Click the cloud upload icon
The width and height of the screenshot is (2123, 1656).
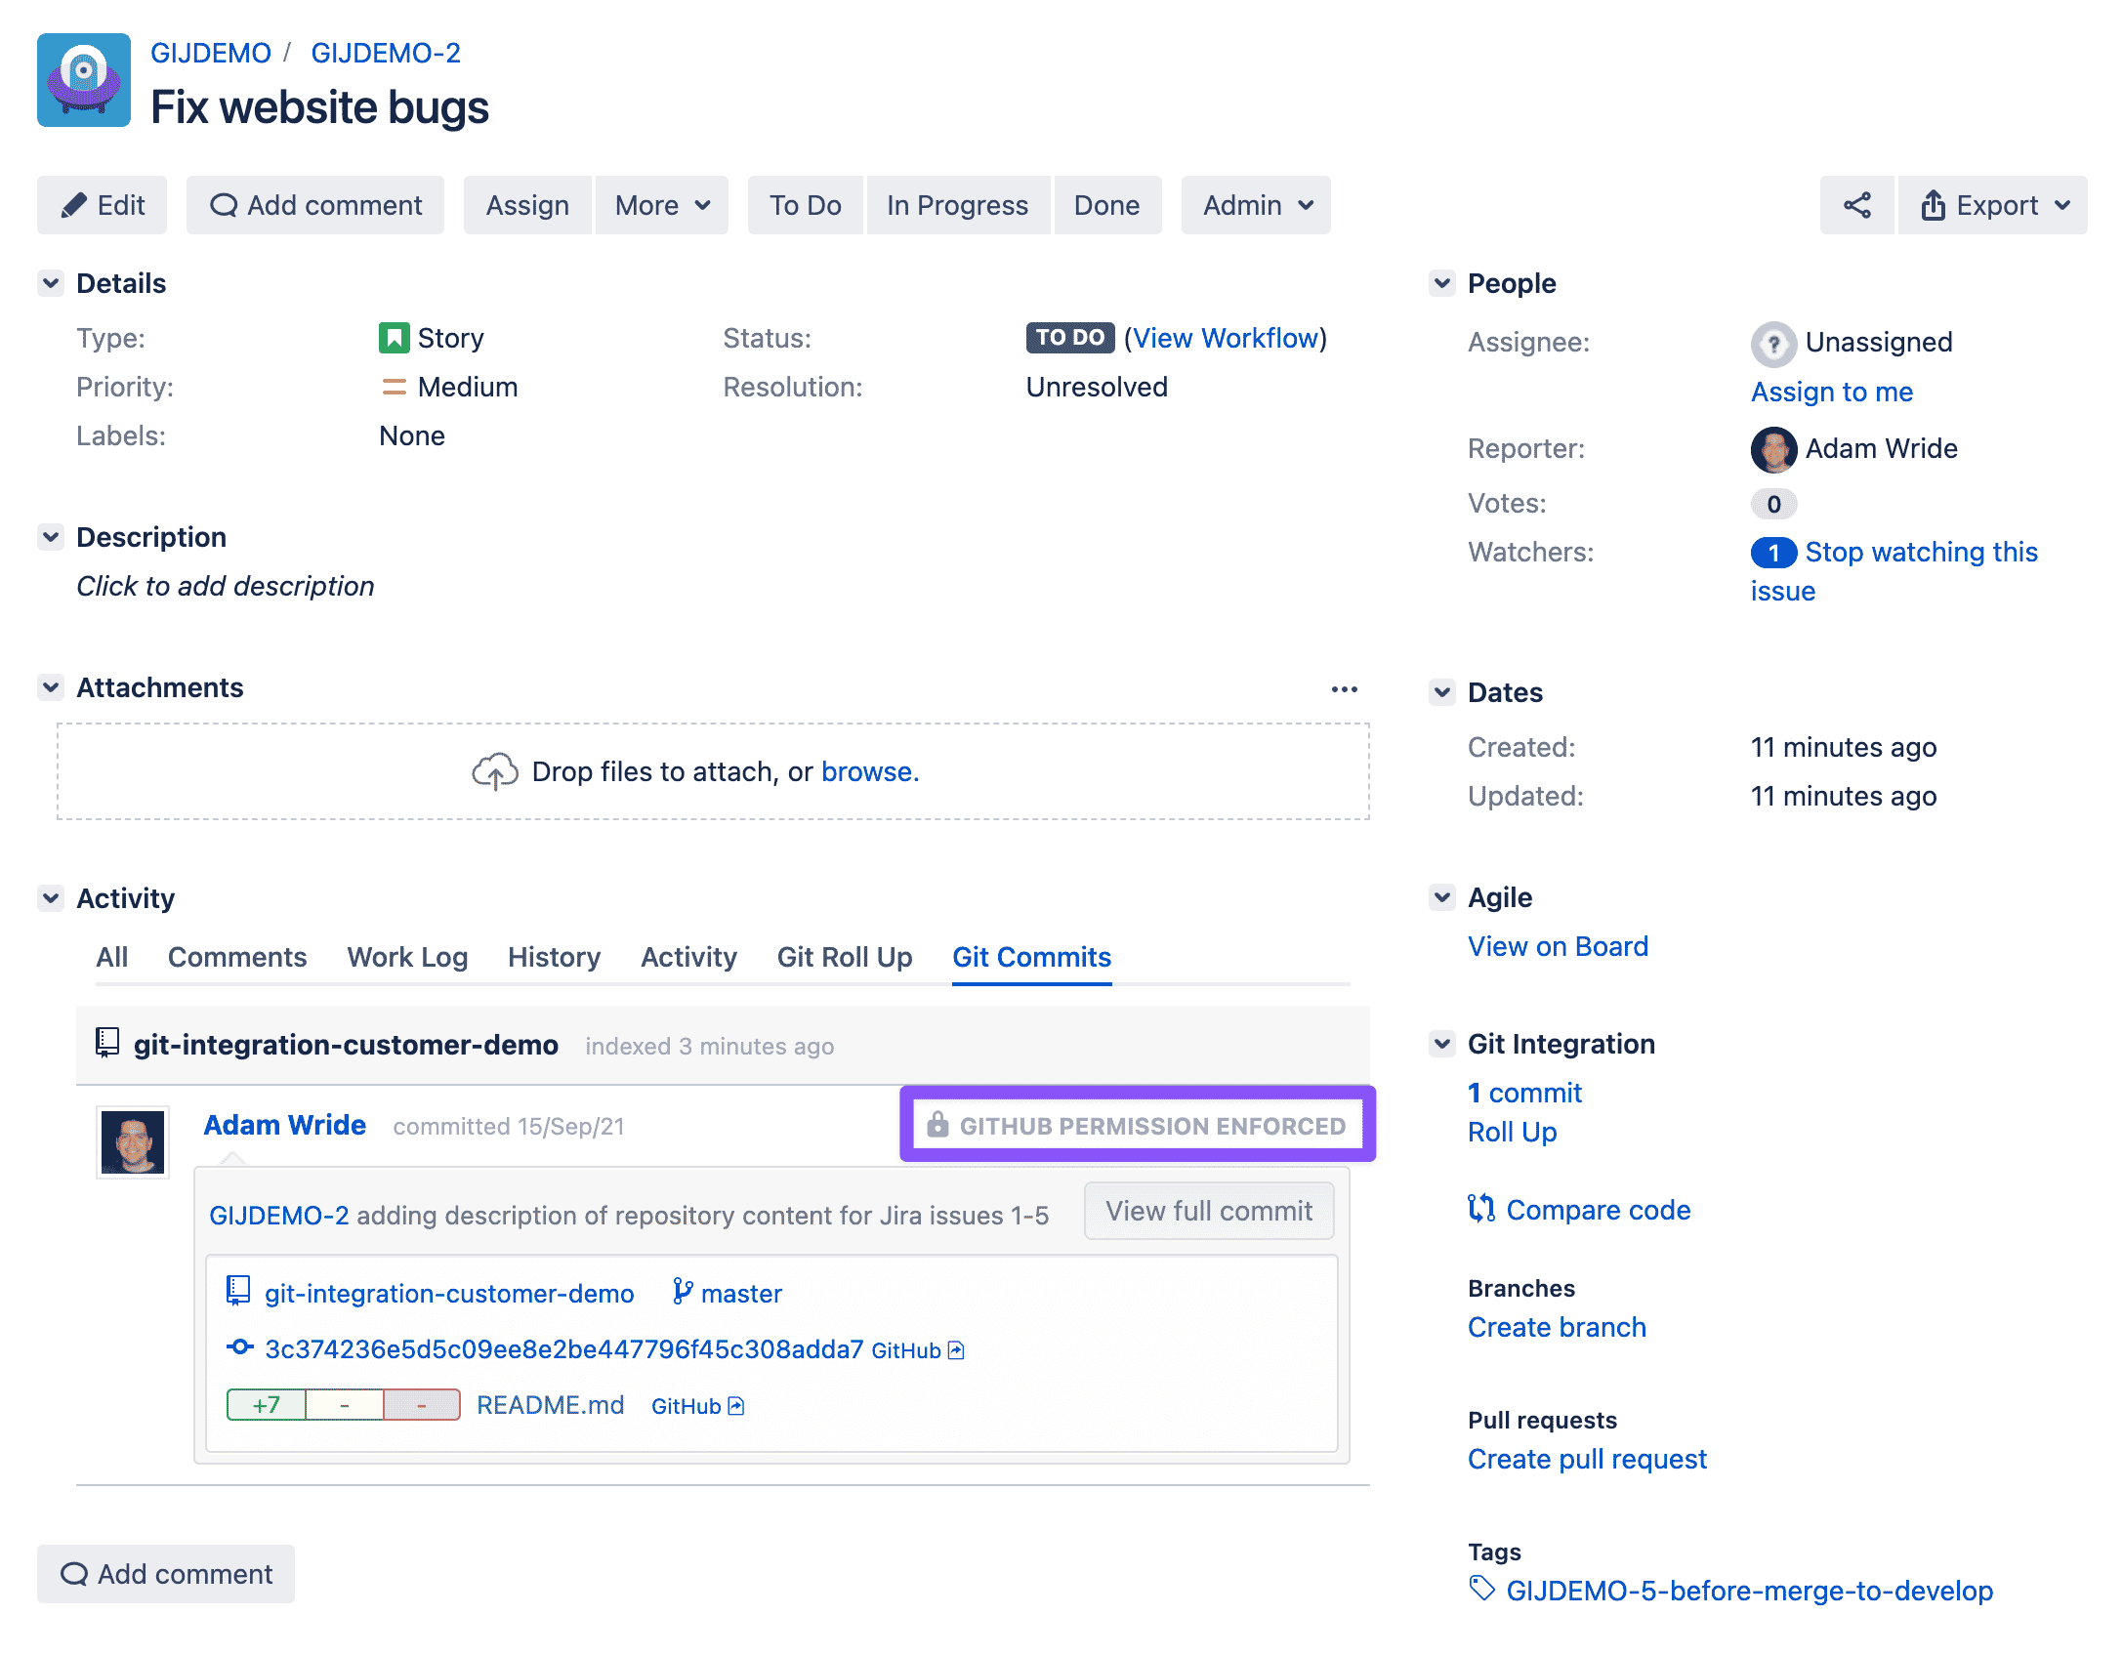495,771
